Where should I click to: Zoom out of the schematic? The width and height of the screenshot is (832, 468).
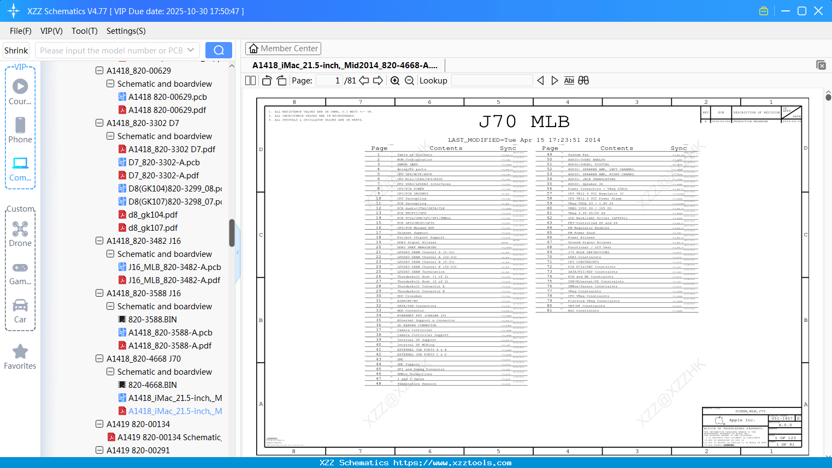409,81
